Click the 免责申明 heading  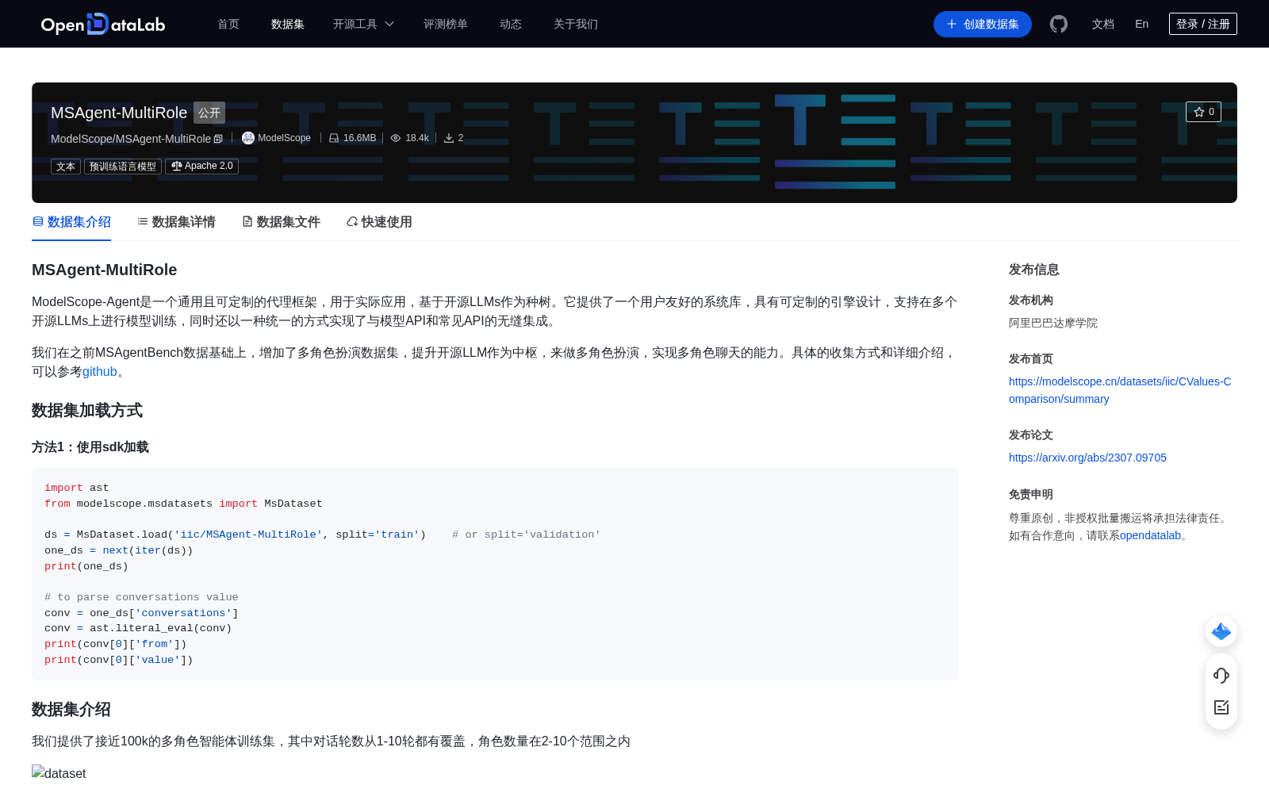[1031, 494]
